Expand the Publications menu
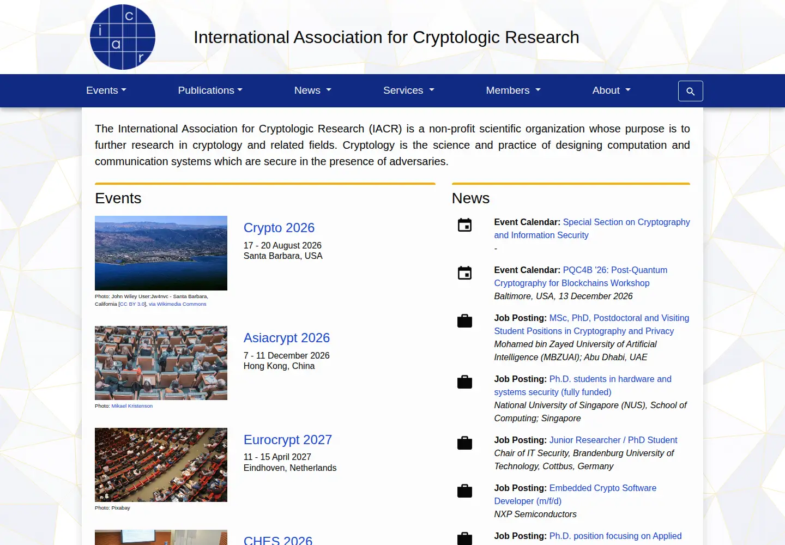785x545 pixels. (x=210, y=90)
